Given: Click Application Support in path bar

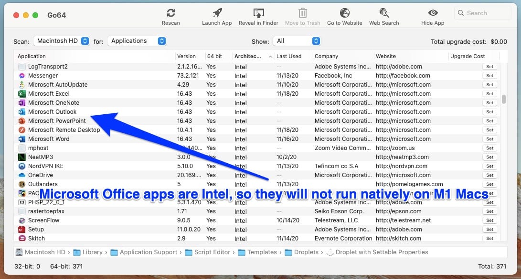Looking at the screenshot, I should (144, 252).
